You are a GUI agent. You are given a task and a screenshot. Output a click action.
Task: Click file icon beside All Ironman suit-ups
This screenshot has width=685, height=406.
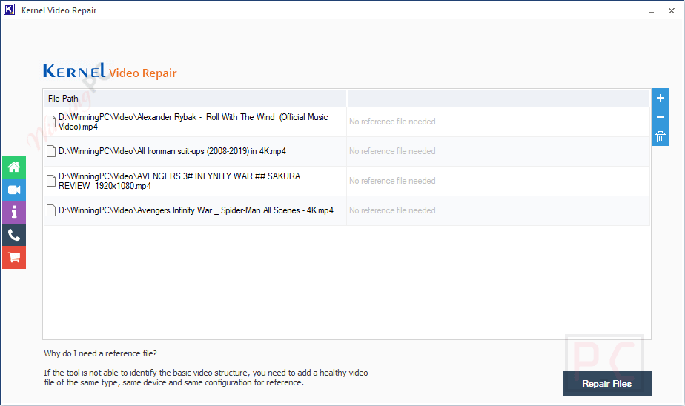[x=51, y=151]
